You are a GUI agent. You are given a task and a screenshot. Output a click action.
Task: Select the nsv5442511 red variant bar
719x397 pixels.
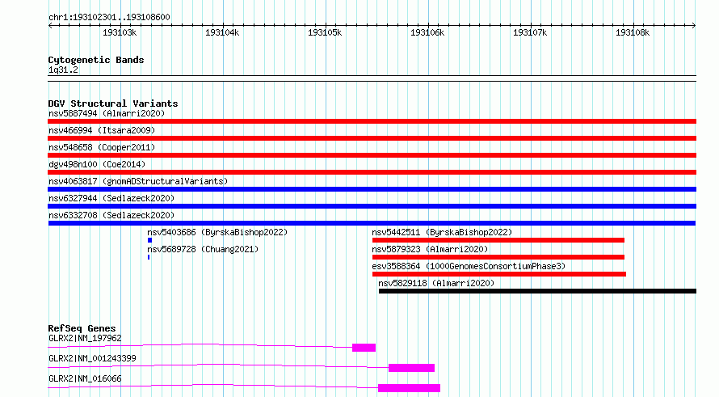pyautogui.click(x=498, y=240)
